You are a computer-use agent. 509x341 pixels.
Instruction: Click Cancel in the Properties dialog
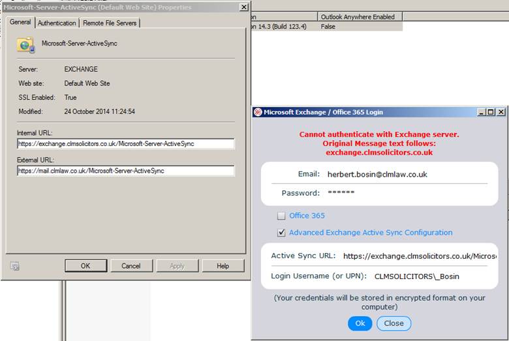[131, 266]
